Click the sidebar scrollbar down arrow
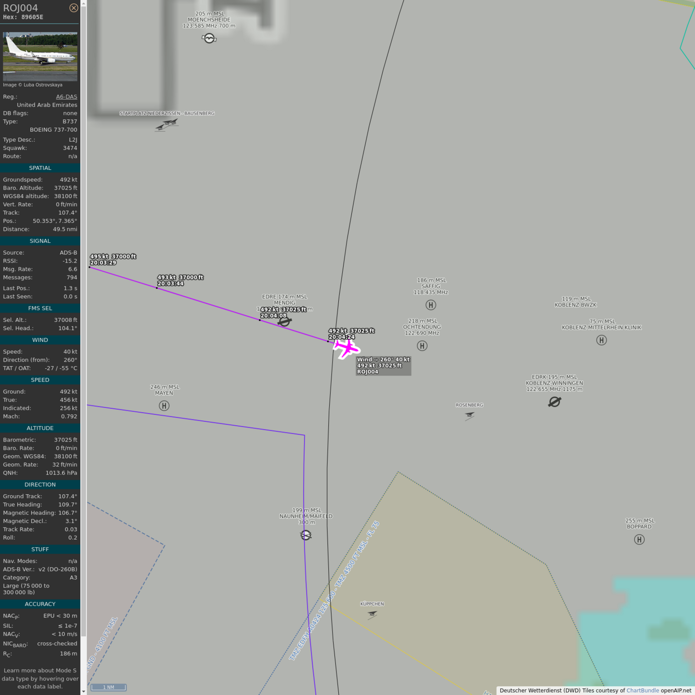The width and height of the screenshot is (695, 695). coord(83,691)
